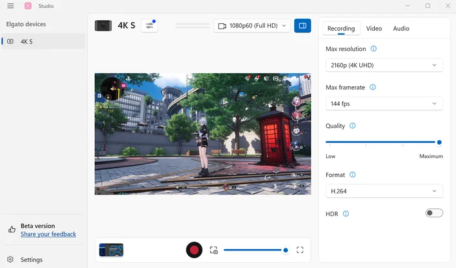Click the pink Elgato Studio app logo
This screenshot has width=456, height=268.
point(28,6)
